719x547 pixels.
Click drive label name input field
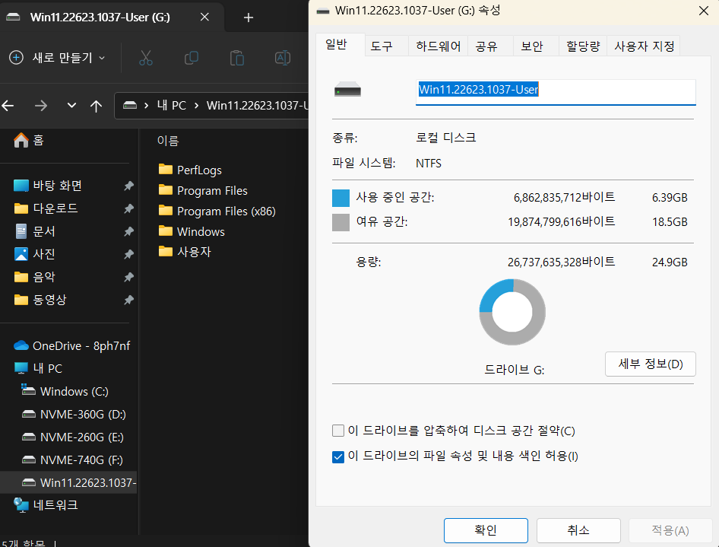coord(556,91)
